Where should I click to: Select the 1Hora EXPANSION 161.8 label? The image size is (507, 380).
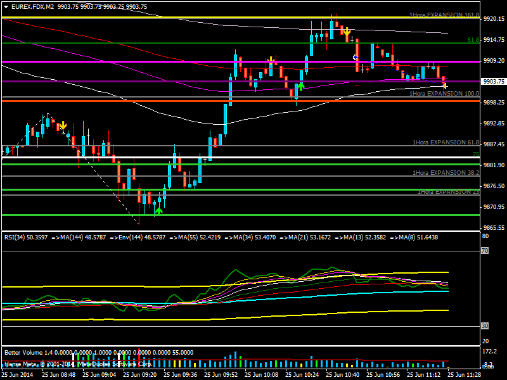pos(444,14)
